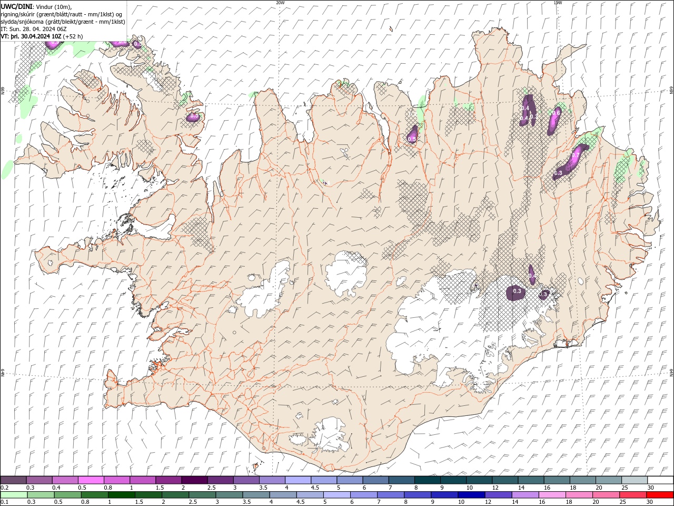Viewport: 674px width, 506px height.
Task: Pick the crimson swatch labeled 25
Action: [x=632, y=495]
